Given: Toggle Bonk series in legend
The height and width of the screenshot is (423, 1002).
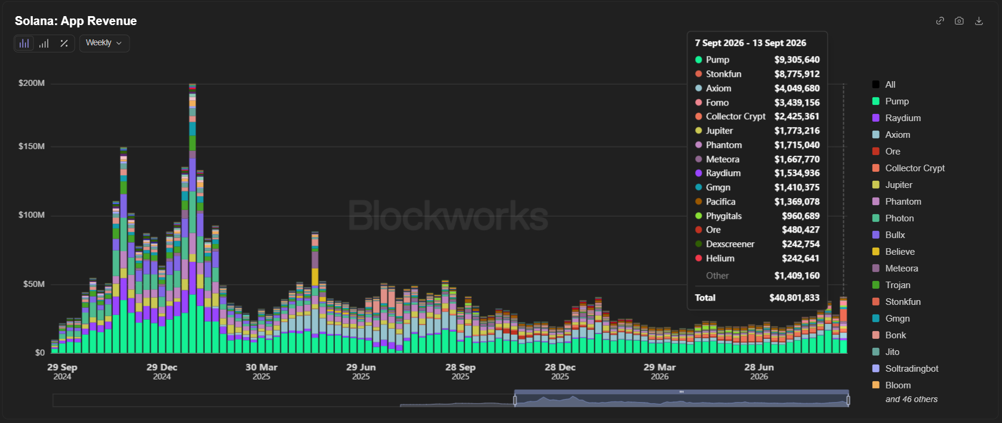Looking at the screenshot, I should (889, 335).
